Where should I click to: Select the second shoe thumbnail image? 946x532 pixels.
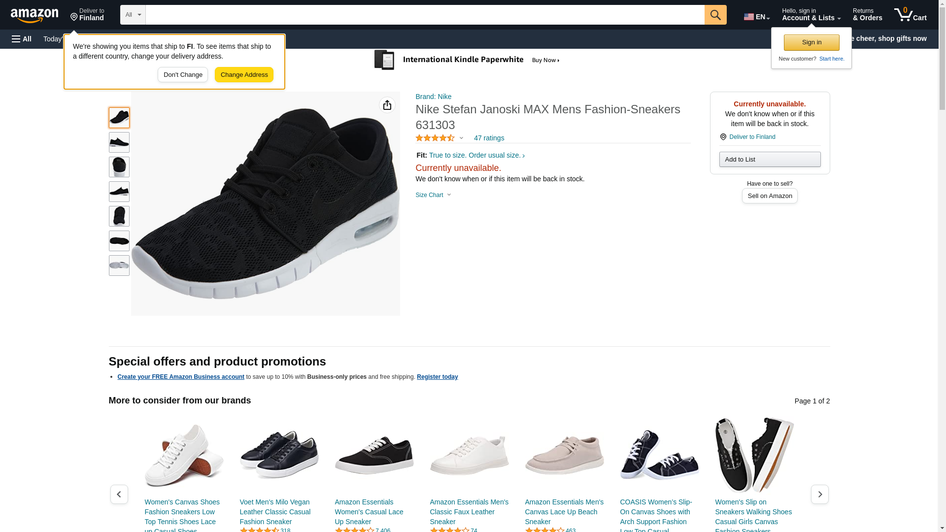coord(119,142)
